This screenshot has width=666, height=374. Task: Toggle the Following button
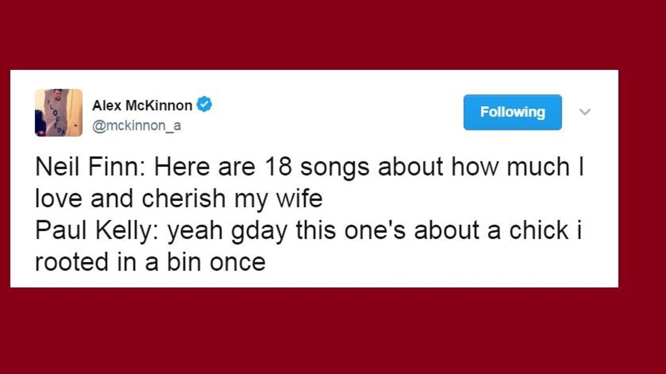pyautogui.click(x=512, y=112)
